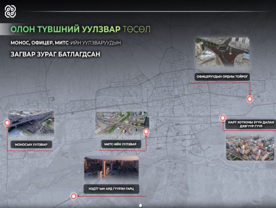Image resolution: width=276 pixels, height=208 pixels.
Task: Open the Офицеруудын ордны тойрог aerial thumbnail
Action: 222,52
